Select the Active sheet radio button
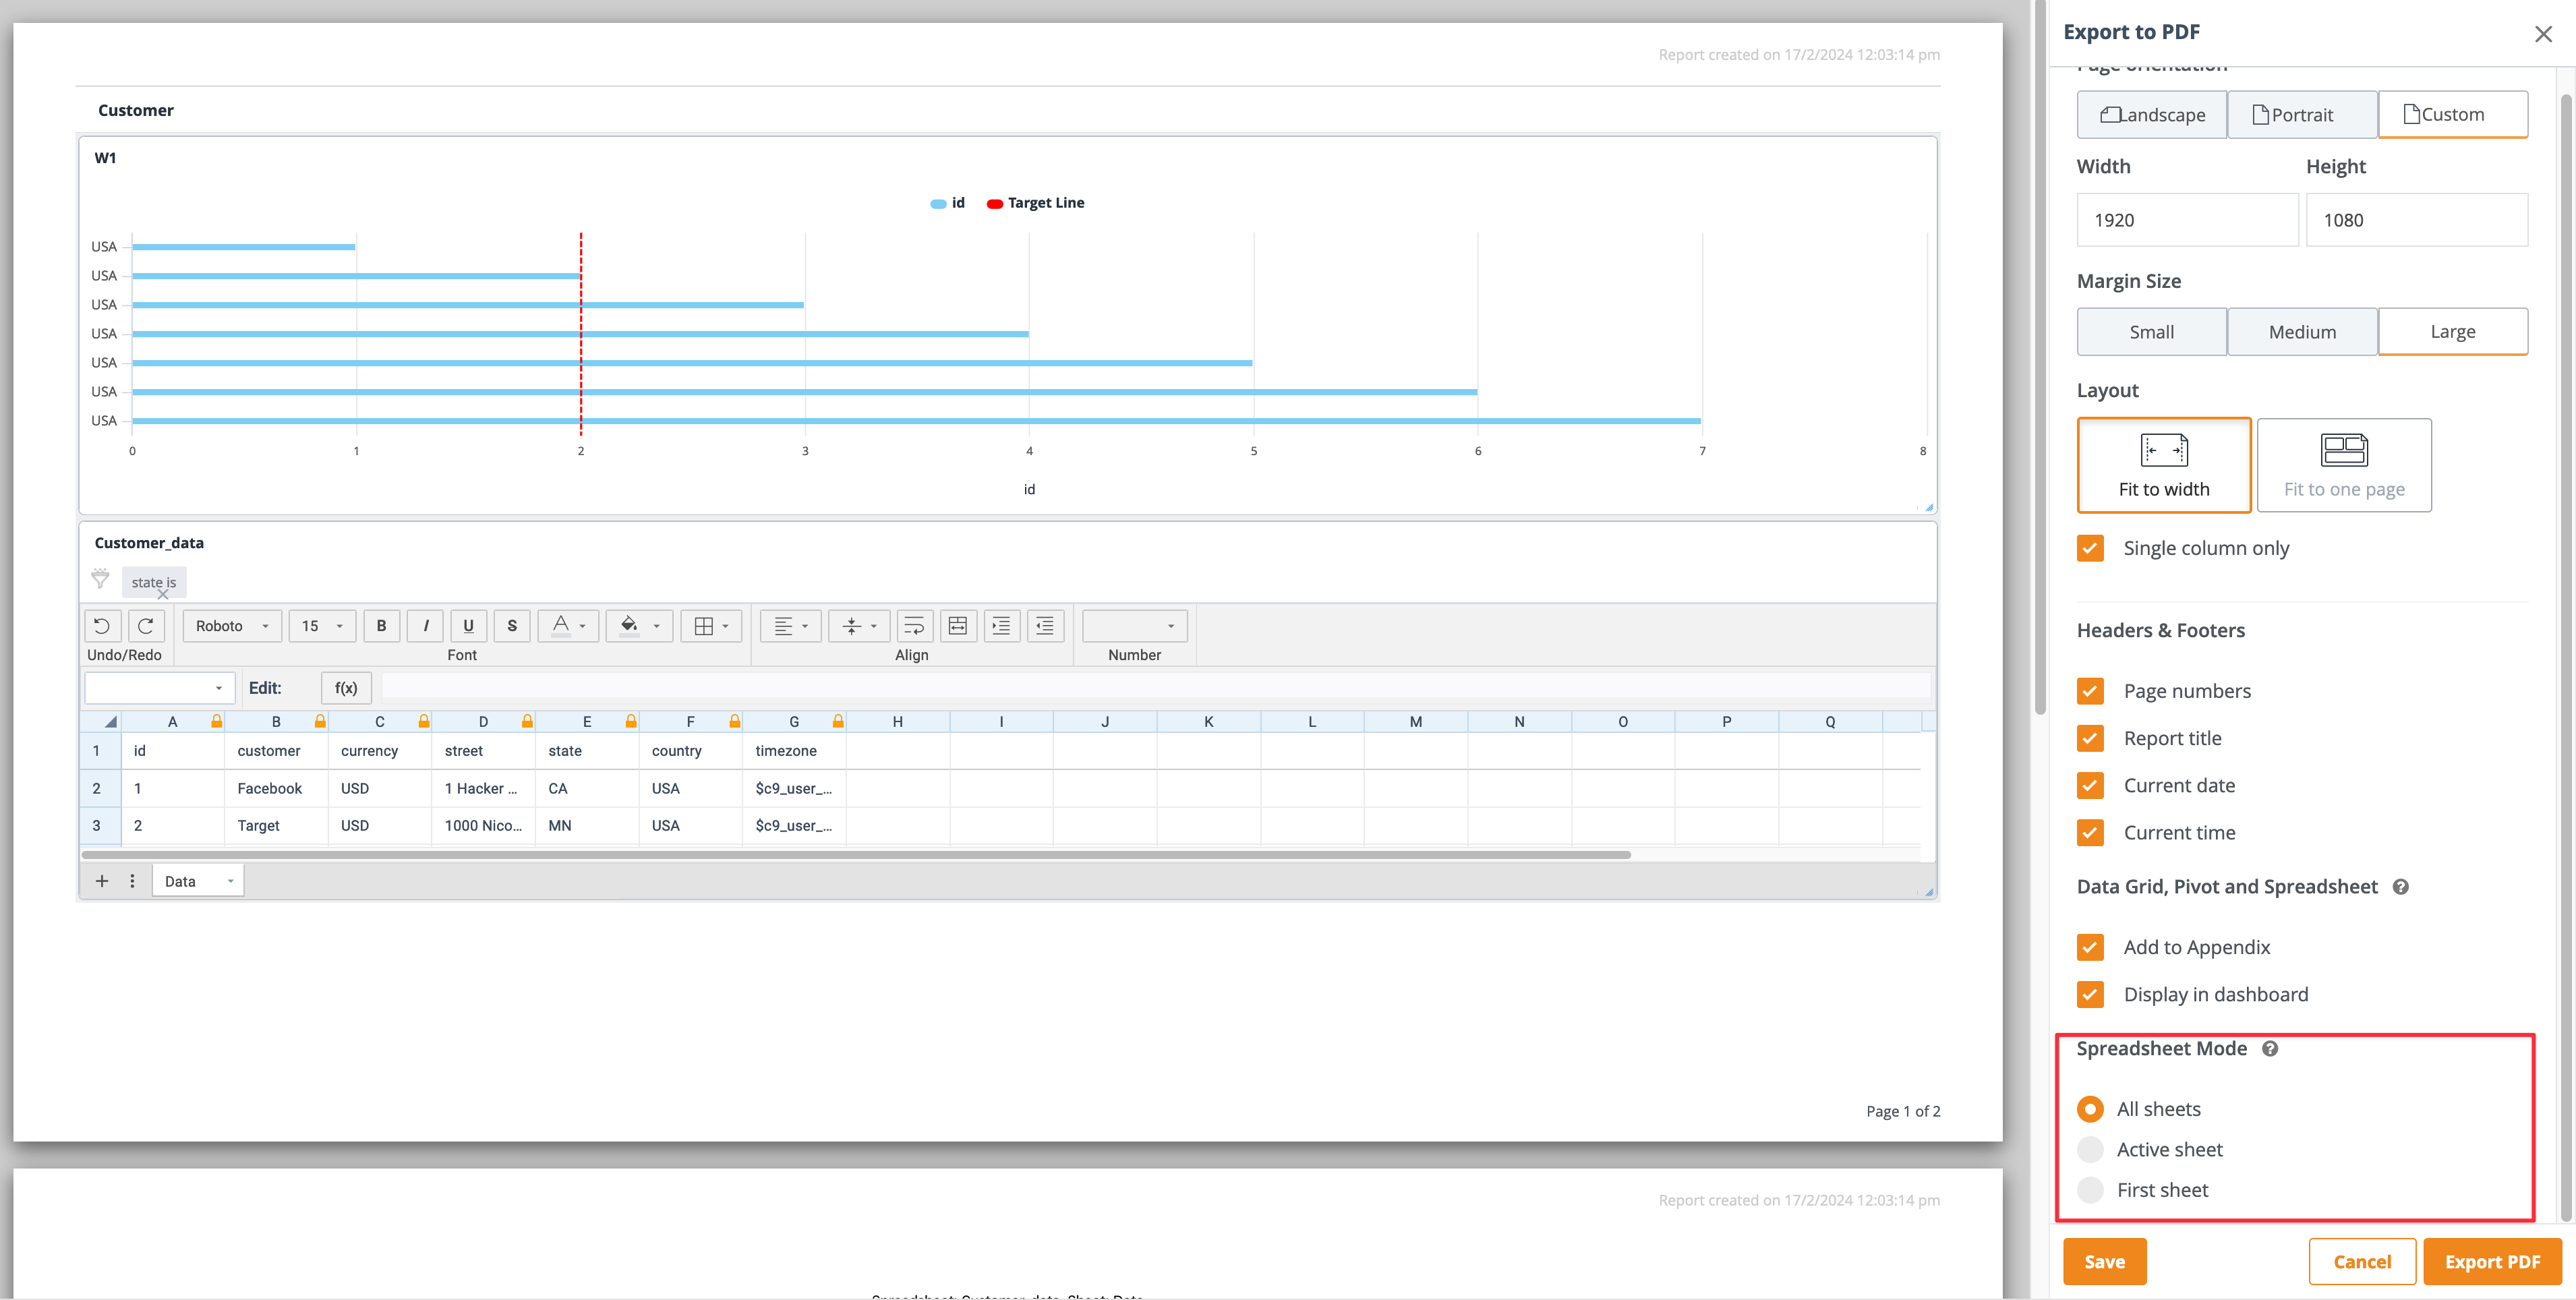This screenshot has height=1300, width=2576. click(2090, 1149)
